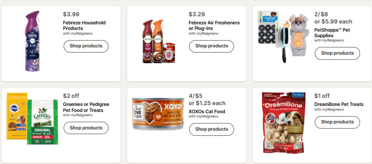Screen dimensions: 372x164
Task: Select the XOXOs cat food can image
Action: [x=158, y=114]
